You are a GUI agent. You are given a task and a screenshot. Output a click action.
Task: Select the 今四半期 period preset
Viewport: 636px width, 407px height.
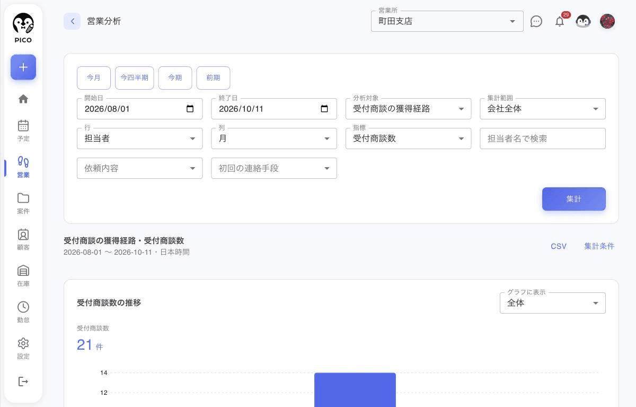pyautogui.click(x=134, y=77)
